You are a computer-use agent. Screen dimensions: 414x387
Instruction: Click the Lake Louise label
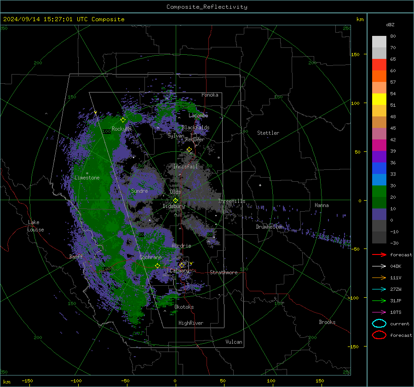pos(35,226)
